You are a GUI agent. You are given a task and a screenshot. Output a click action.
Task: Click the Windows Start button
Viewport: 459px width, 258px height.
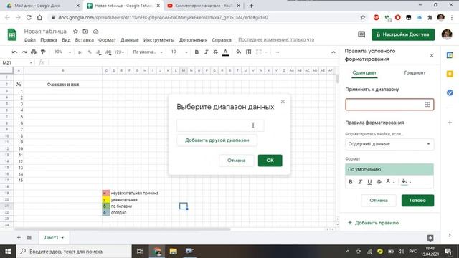point(8,252)
